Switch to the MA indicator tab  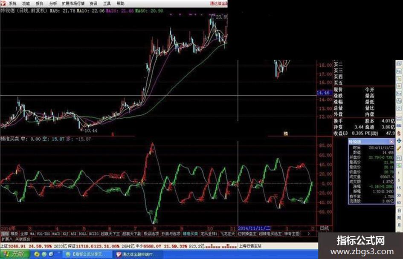click(32, 233)
